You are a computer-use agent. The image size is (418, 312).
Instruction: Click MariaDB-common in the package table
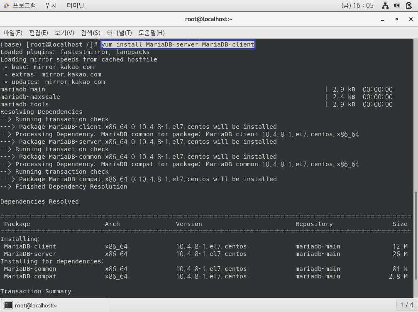point(30,269)
